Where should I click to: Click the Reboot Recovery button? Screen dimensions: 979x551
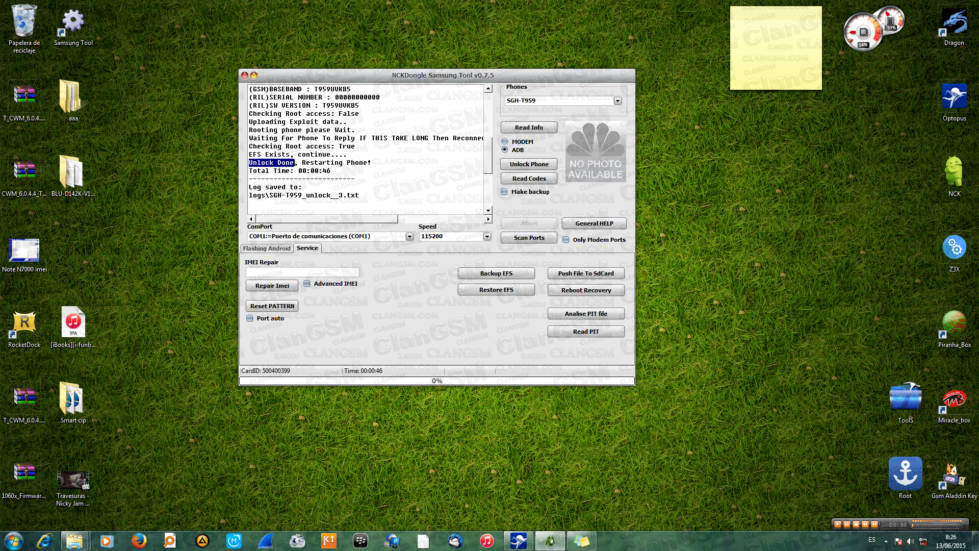tap(586, 290)
